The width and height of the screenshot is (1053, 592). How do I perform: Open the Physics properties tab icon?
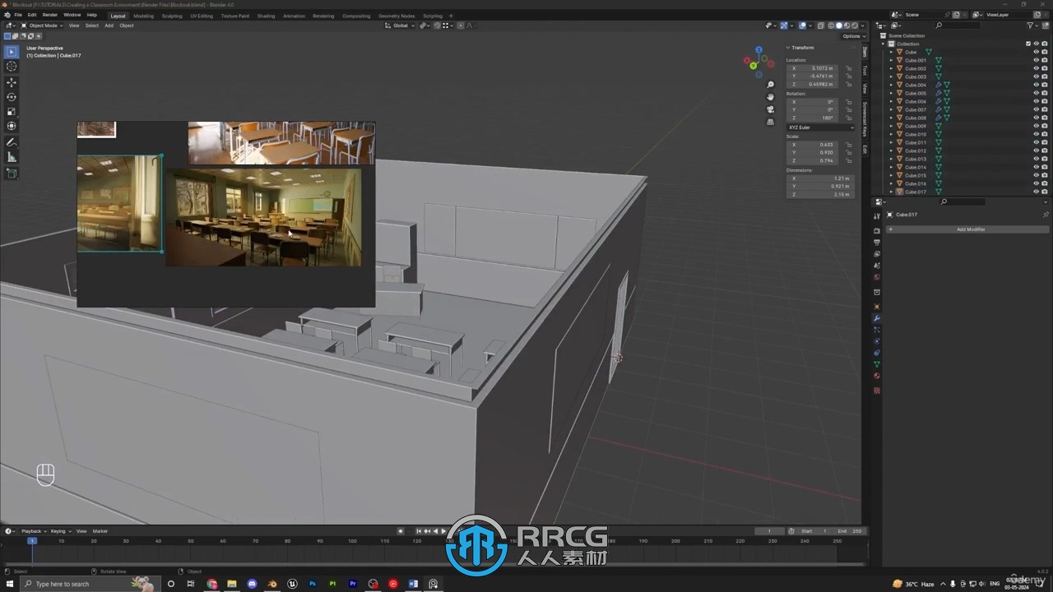click(877, 341)
